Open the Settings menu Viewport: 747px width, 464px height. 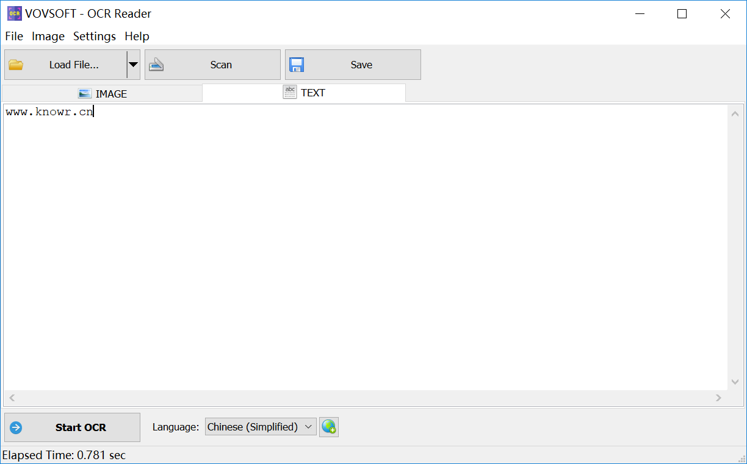point(95,36)
